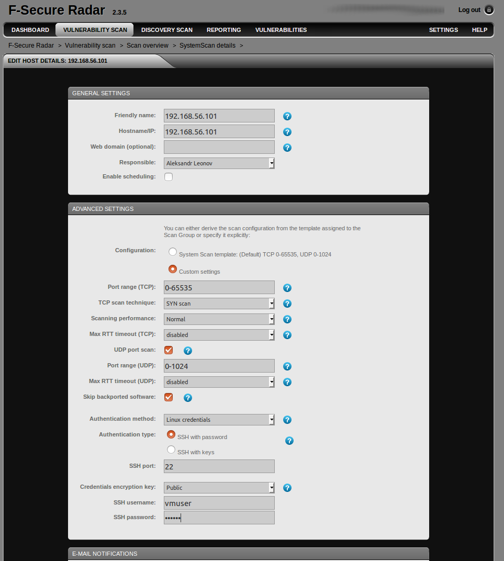Go to the Dashboard tab

point(30,30)
